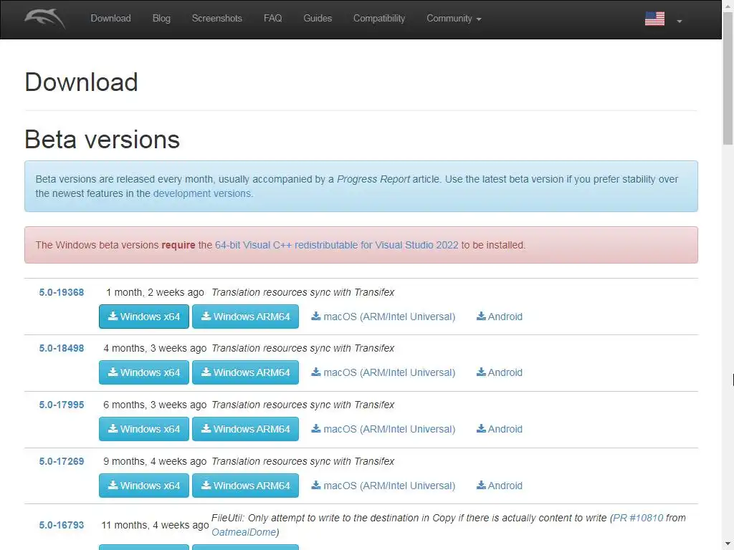Open version 5.0-17269 details
This screenshot has height=550, width=734.
click(62, 462)
